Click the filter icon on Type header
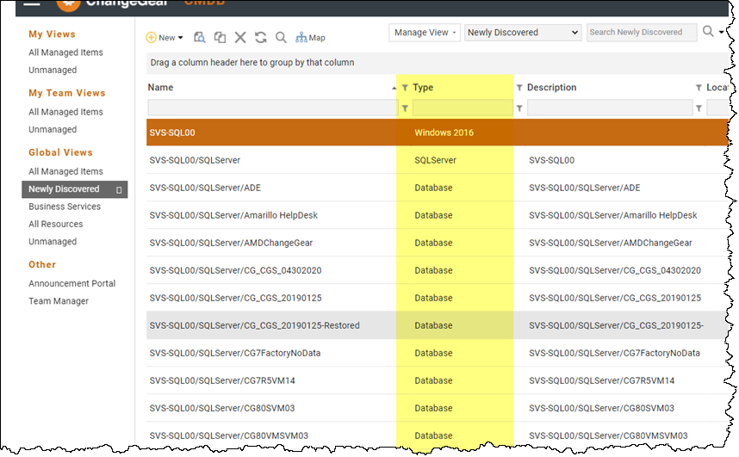This screenshot has width=739, height=457. pos(405,88)
